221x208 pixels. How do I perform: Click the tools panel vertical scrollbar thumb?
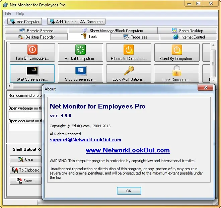click(x=213, y=63)
